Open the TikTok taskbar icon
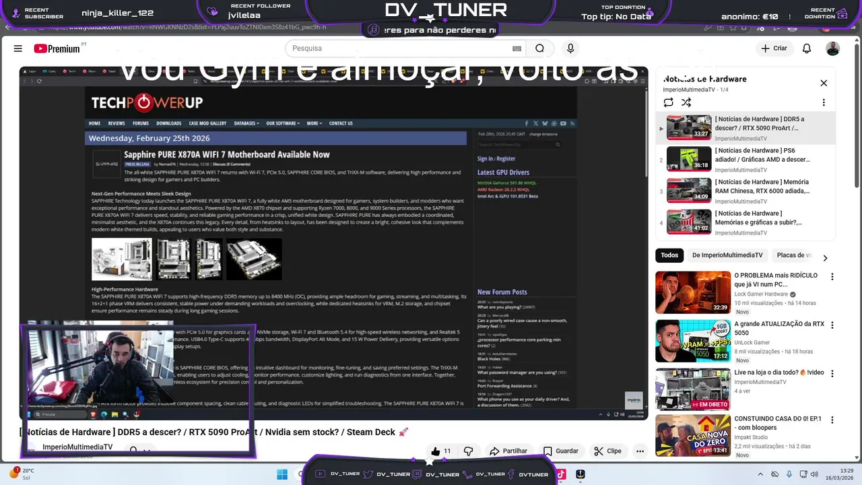The height and width of the screenshot is (485, 862). click(x=562, y=474)
